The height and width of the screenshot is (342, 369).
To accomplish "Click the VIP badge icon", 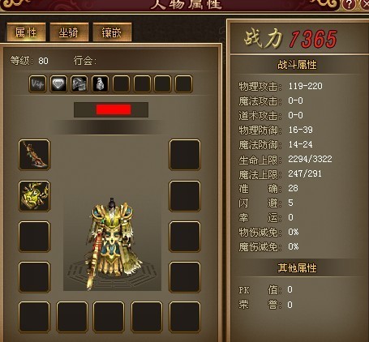I will (37, 84).
